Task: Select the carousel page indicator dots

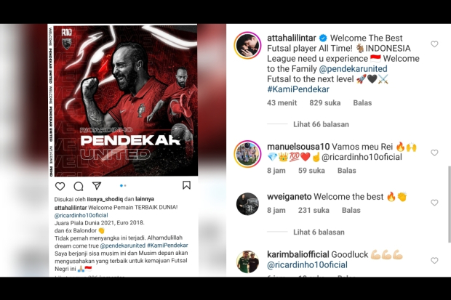Action: tap(123, 186)
